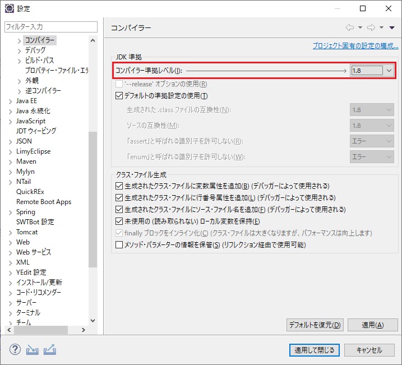Enable メソッド・パラメーターの情報を保管 checkbox
This screenshot has width=402, height=365.
(x=119, y=245)
